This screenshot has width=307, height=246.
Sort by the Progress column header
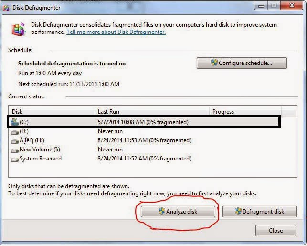click(x=245, y=112)
